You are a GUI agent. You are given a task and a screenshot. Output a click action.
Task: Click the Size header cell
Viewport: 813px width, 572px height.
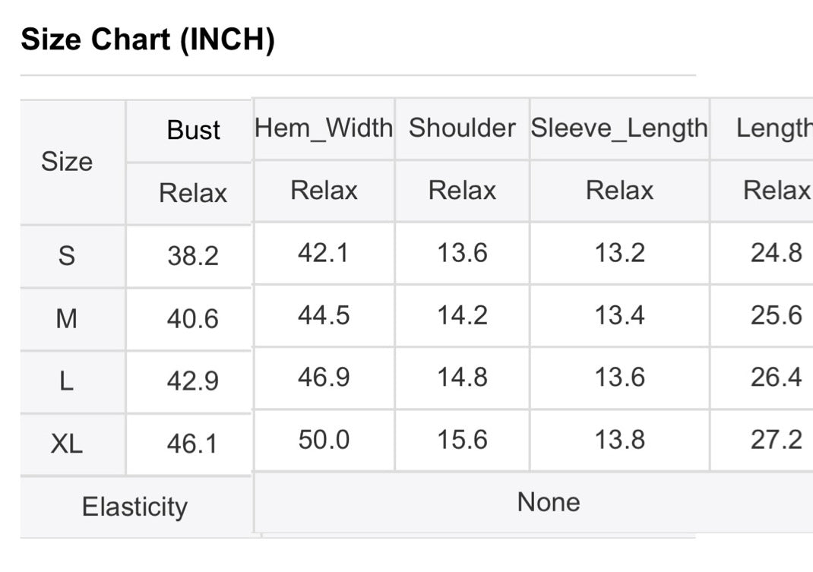[x=67, y=161]
